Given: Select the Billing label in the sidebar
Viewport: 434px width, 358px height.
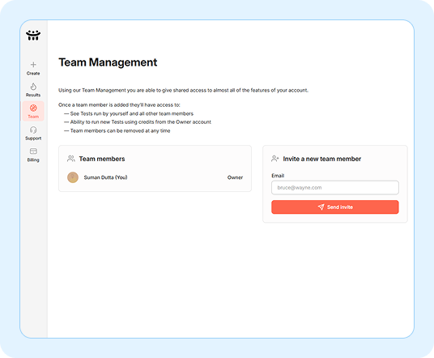Looking at the screenshot, I should (x=33, y=160).
